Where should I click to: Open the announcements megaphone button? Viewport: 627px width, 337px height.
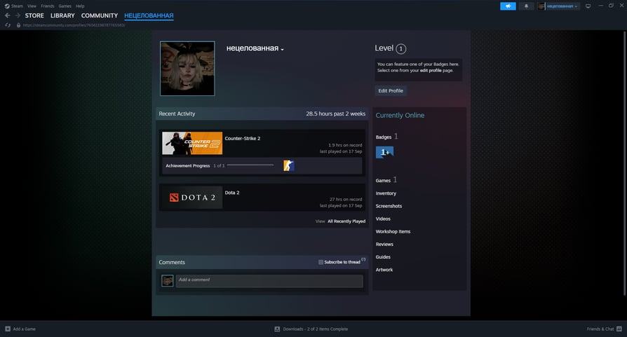click(x=508, y=6)
